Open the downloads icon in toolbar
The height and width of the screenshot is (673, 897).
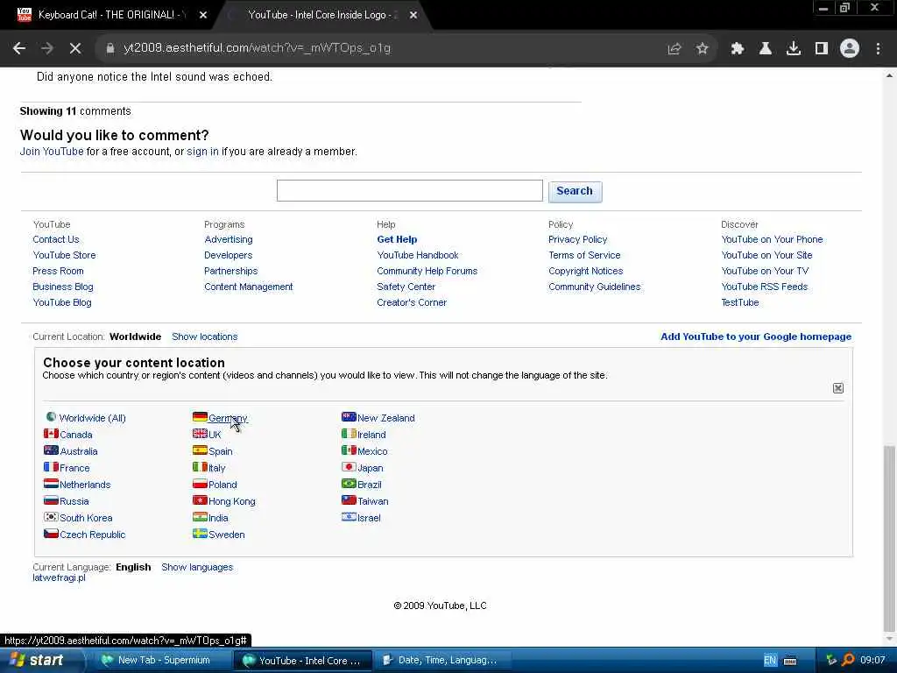click(x=794, y=49)
